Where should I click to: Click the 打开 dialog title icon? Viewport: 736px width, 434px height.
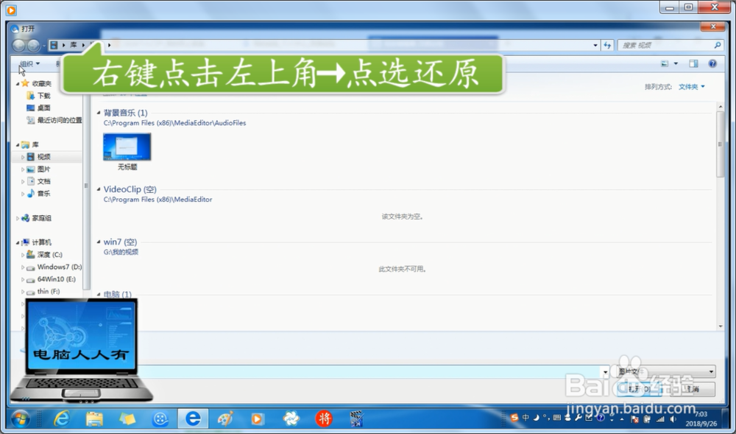[x=15, y=29]
